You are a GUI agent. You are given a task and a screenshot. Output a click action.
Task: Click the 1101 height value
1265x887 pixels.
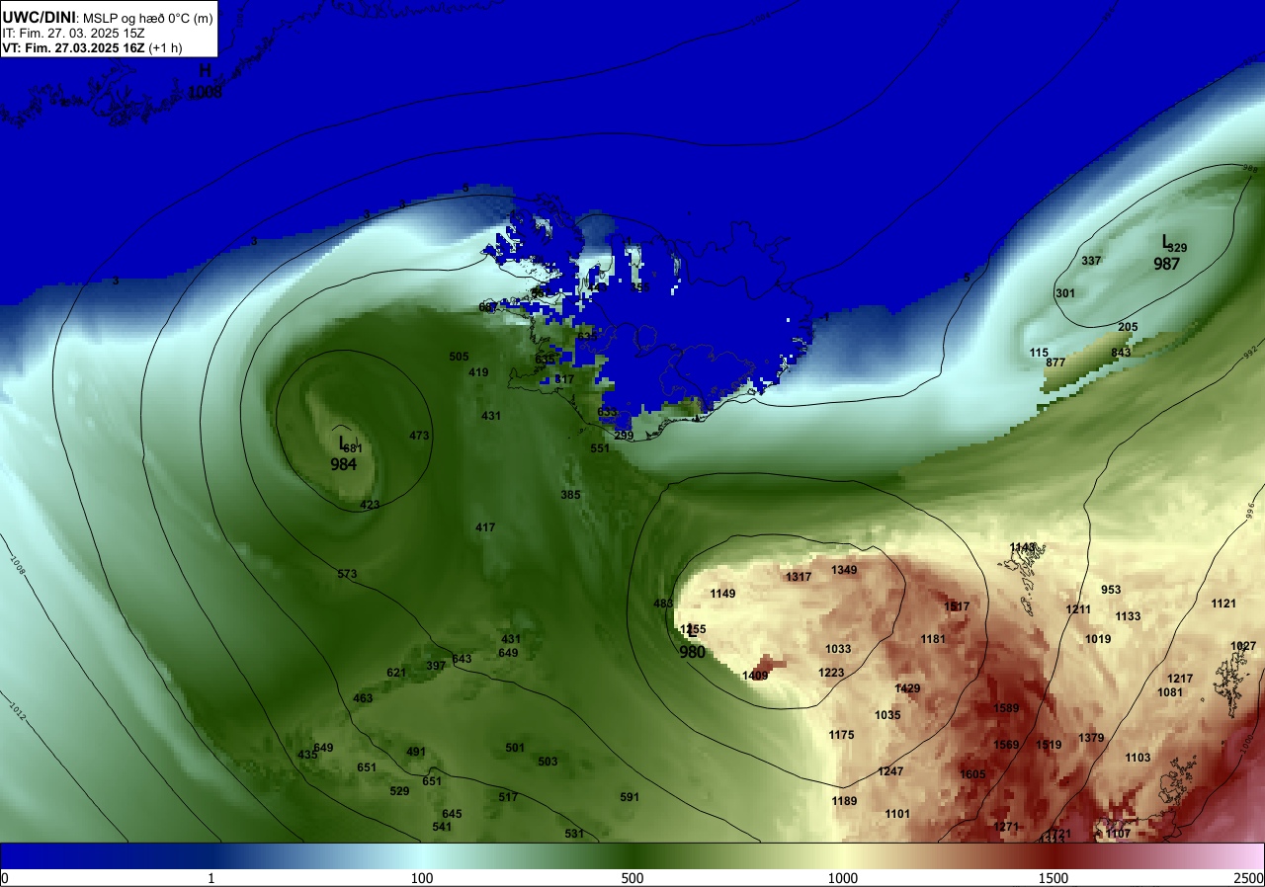coord(897,814)
